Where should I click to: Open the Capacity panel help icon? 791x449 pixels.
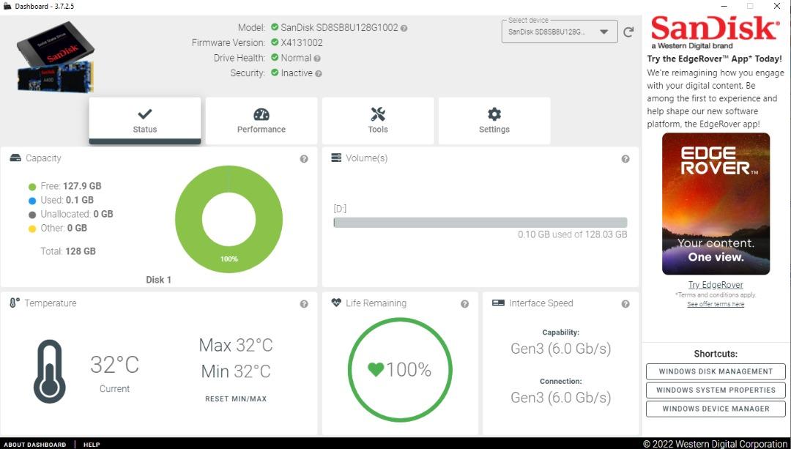pyautogui.click(x=304, y=159)
